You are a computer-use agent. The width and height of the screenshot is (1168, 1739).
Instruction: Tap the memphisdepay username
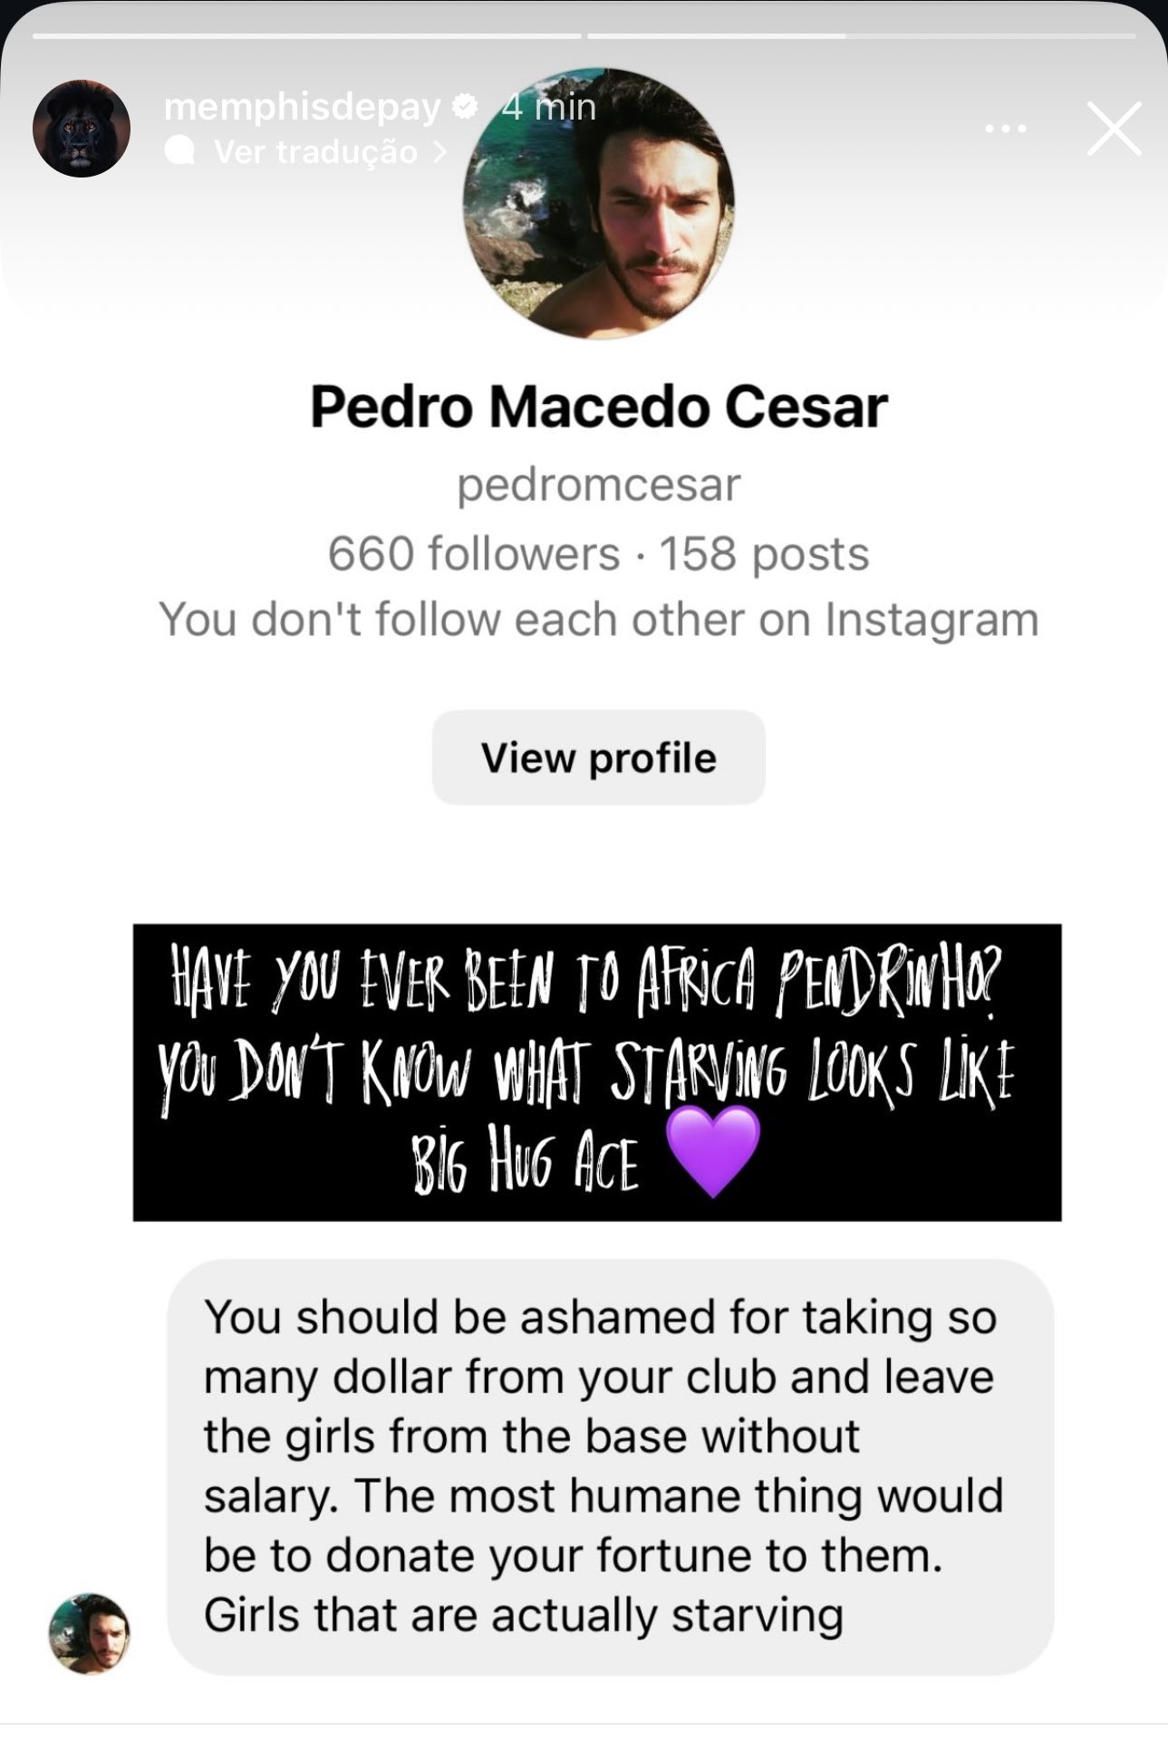[x=302, y=107]
